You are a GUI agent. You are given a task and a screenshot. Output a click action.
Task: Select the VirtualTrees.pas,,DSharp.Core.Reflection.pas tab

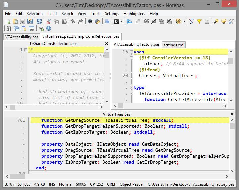click(81, 36)
